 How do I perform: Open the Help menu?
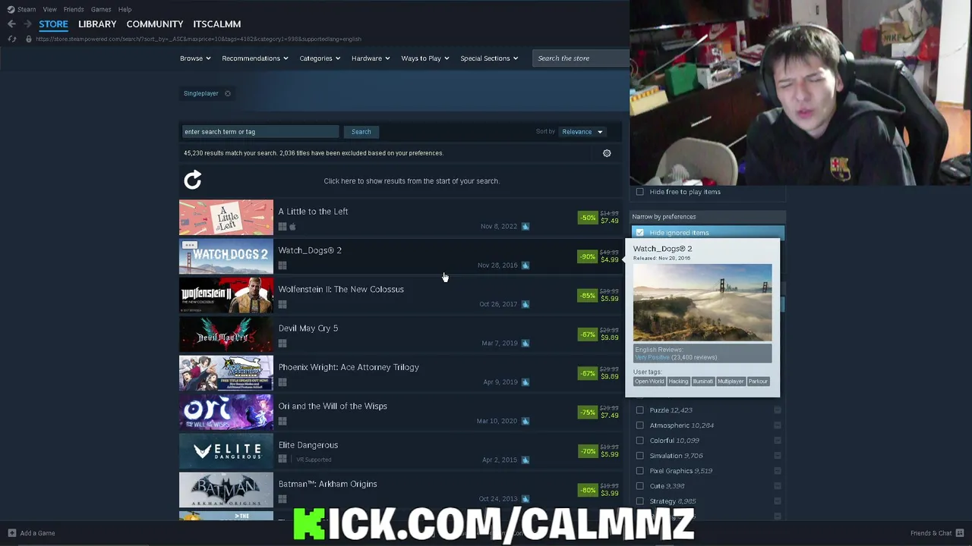tap(125, 9)
